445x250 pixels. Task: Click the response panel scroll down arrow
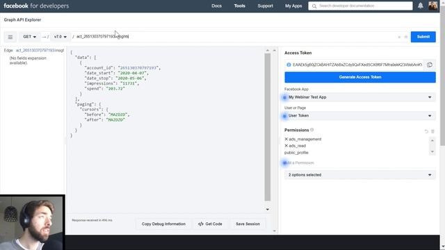coord(267,210)
